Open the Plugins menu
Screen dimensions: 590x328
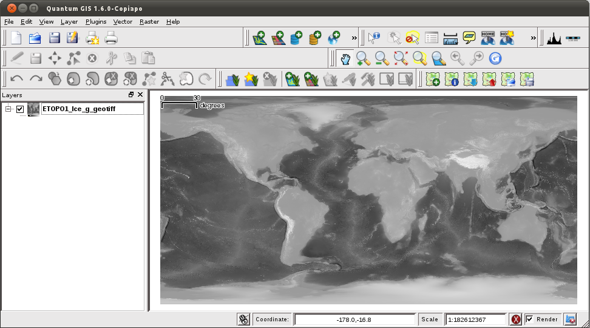tap(96, 21)
